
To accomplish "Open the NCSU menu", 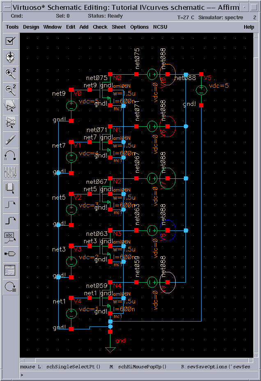I will tap(160, 27).
